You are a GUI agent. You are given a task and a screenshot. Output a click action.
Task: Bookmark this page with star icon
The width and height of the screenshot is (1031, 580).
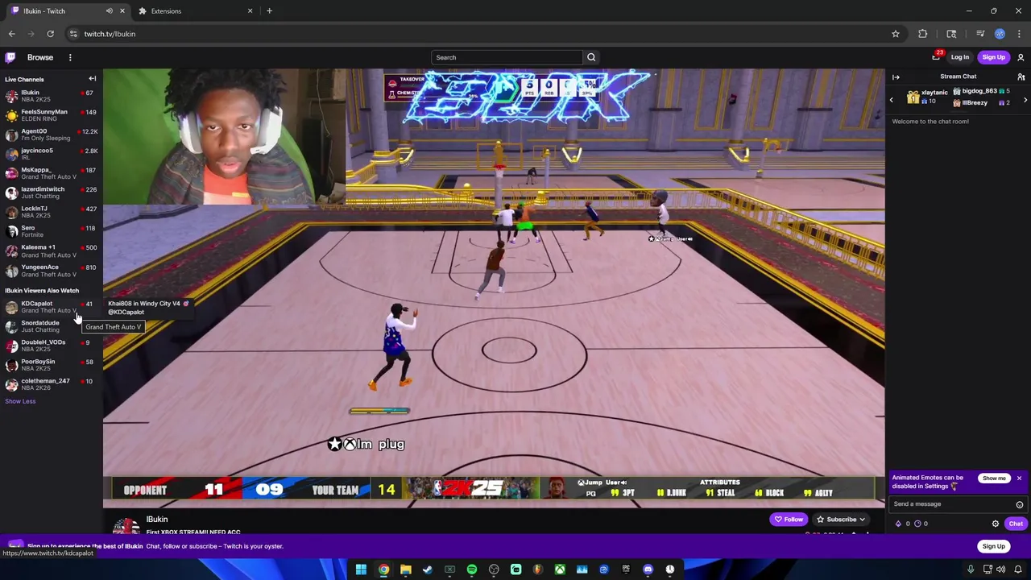pyautogui.click(x=895, y=34)
